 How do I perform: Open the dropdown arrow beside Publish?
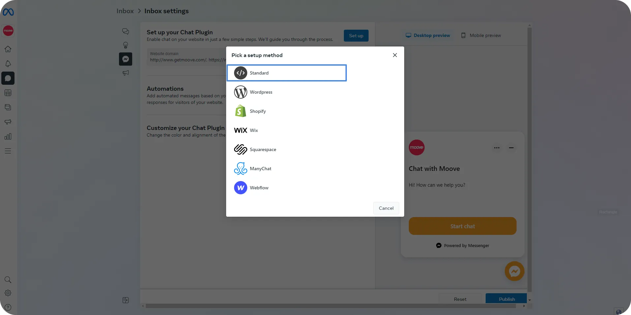(x=529, y=299)
